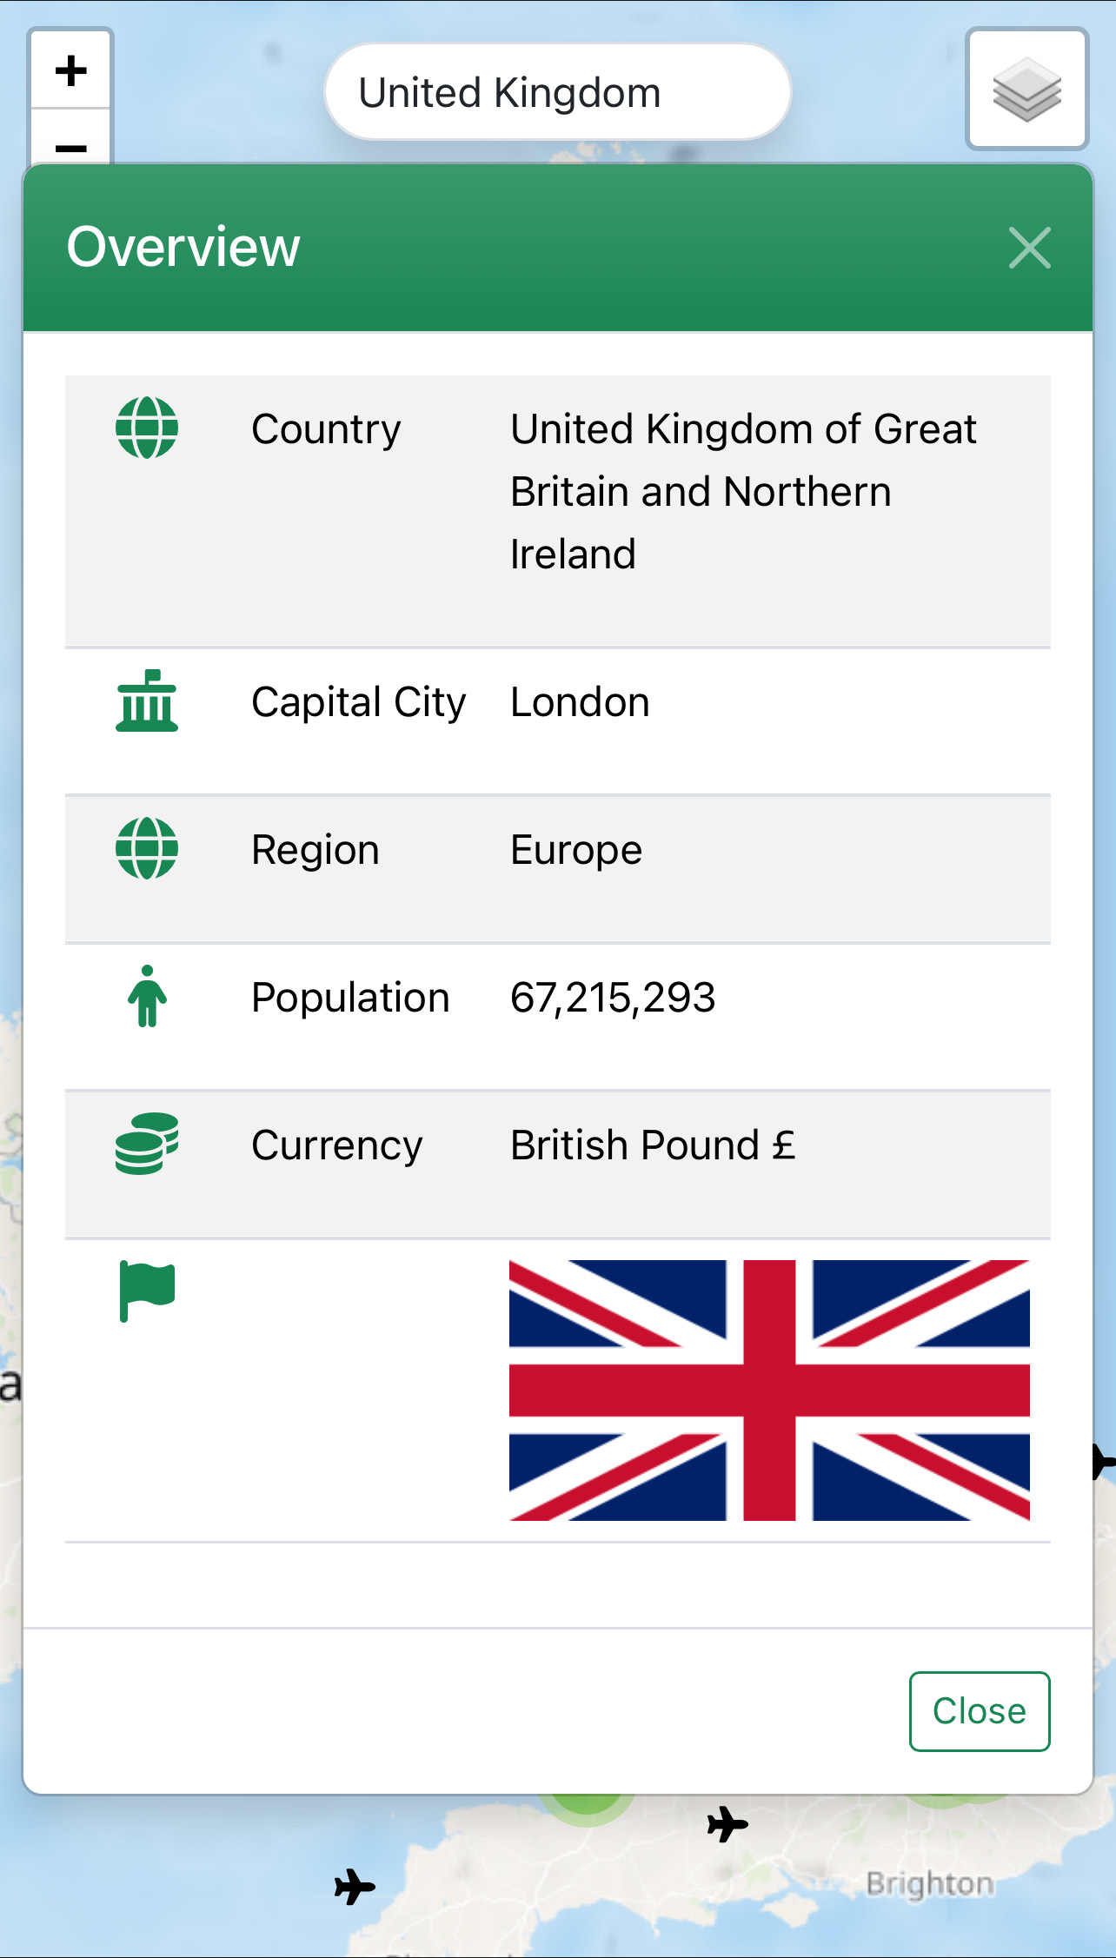Click the globe icon beside Region
Viewport: 1116px width, 1958px height.
[x=147, y=848]
